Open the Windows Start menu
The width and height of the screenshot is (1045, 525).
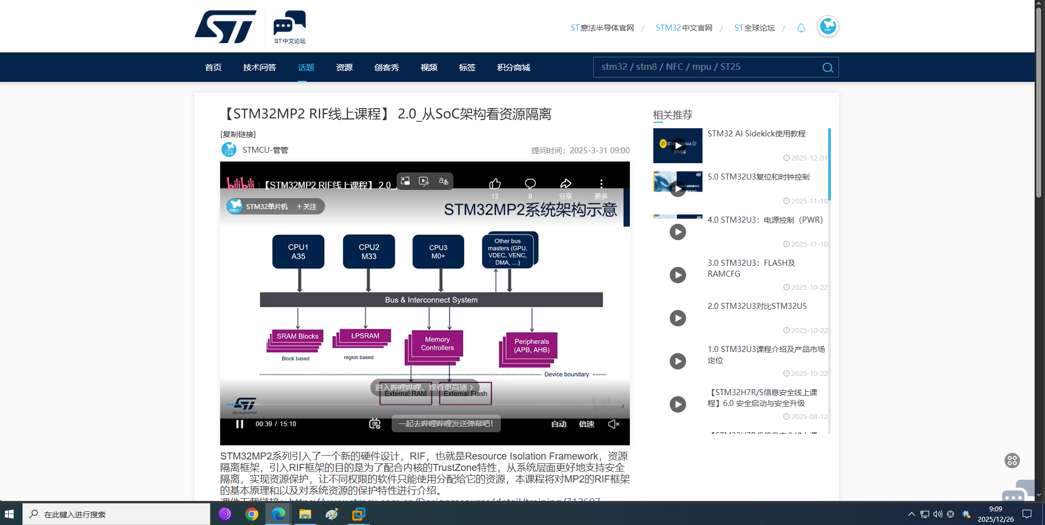pyautogui.click(x=9, y=514)
